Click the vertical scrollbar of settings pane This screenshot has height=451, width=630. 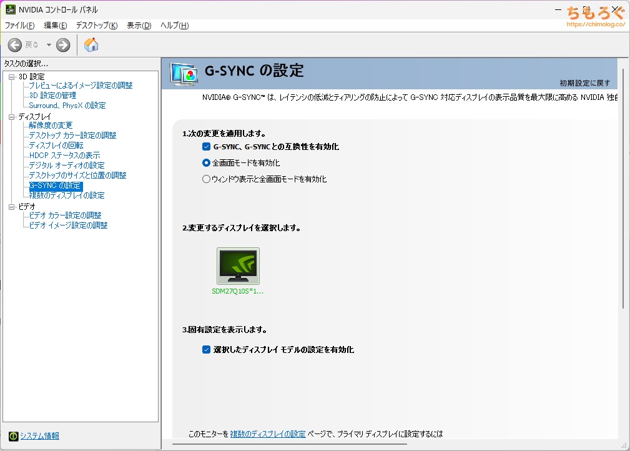coord(623,189)
